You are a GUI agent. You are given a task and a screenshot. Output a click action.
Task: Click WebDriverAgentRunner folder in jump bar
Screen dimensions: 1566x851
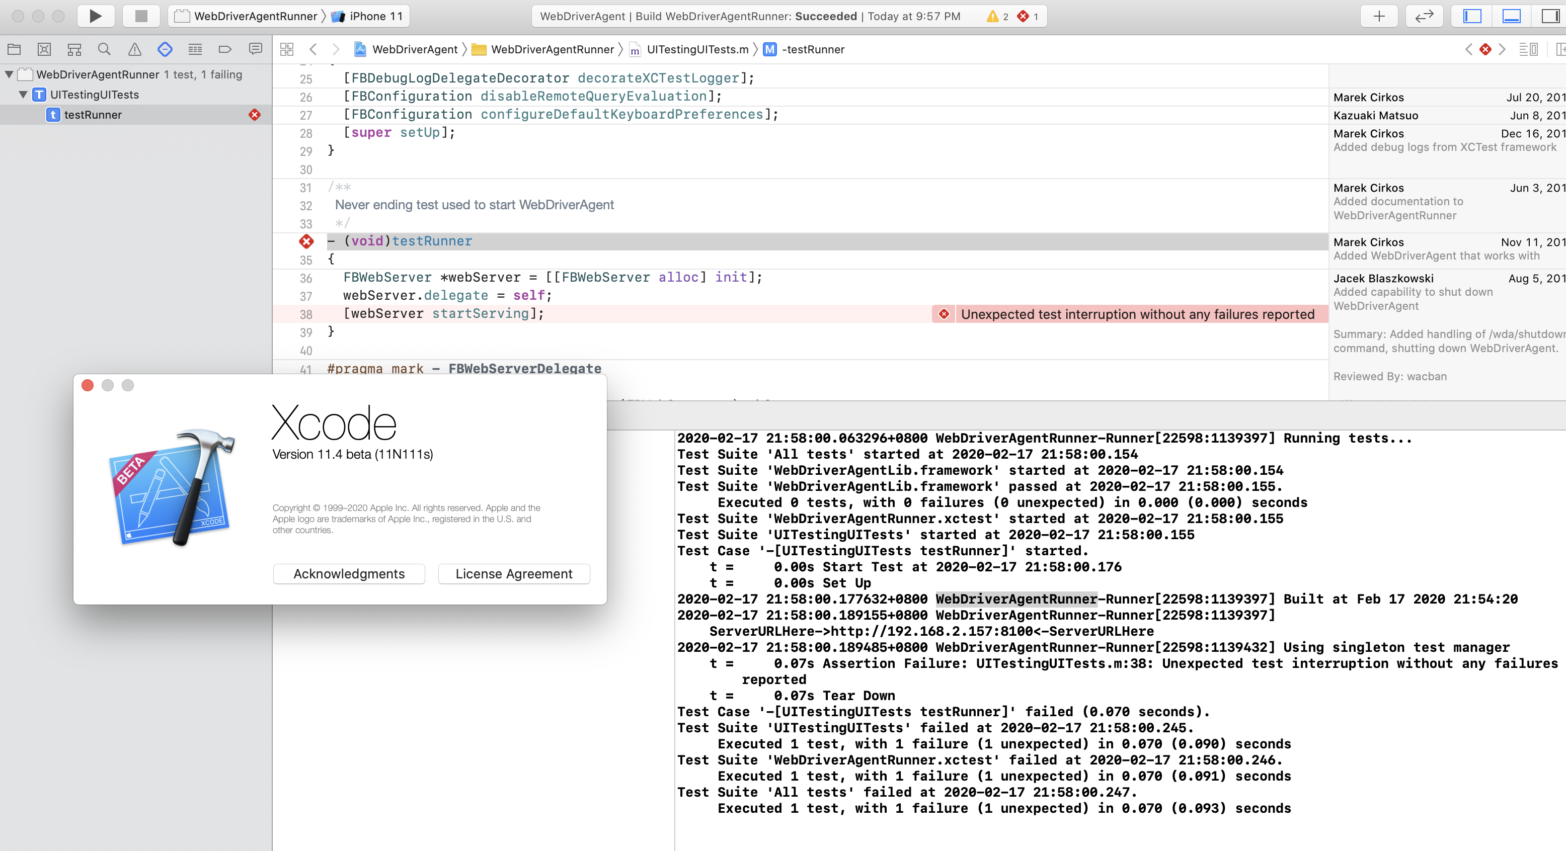click(x=543, y=49)
